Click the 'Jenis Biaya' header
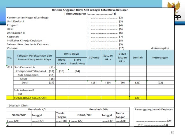This screenshot has height=139, width=185. [x=71, y=54]
